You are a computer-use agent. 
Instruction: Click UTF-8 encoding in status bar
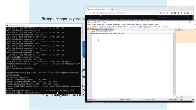coord(181,100)
